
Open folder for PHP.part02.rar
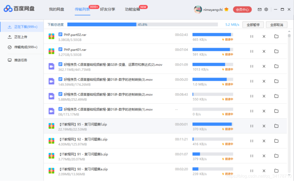pyautogui.click(x=276, y=36)
